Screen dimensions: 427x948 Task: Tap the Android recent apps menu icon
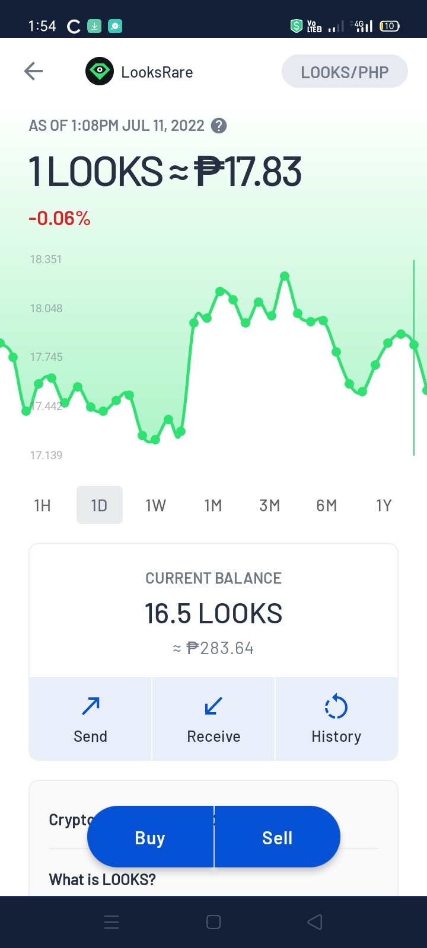pyautogui.click(x=111, y=922)
